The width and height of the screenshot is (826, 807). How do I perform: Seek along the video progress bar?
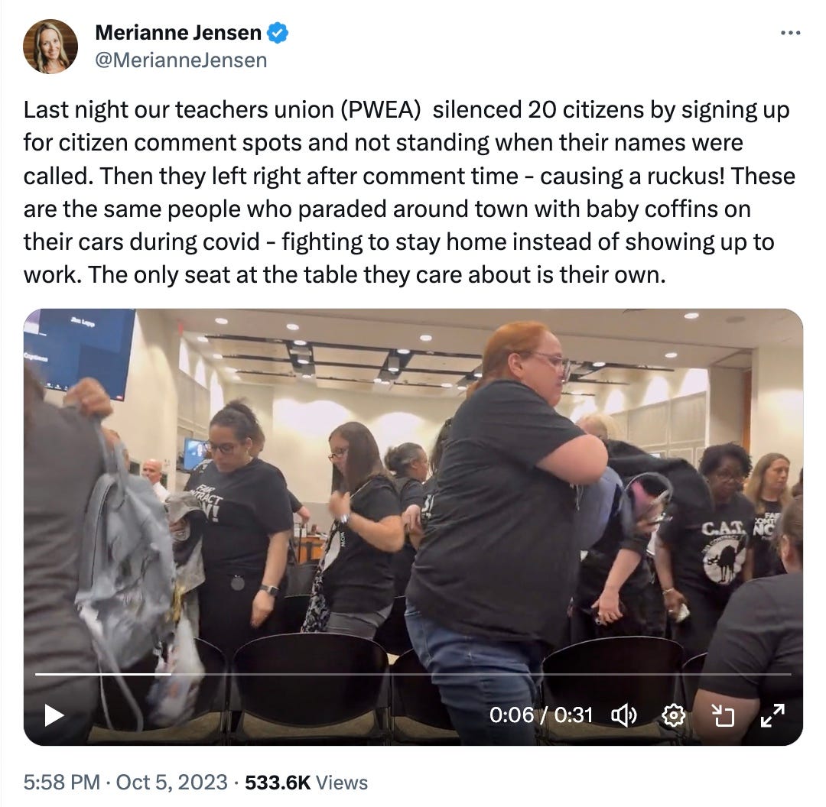click(413, 674)
